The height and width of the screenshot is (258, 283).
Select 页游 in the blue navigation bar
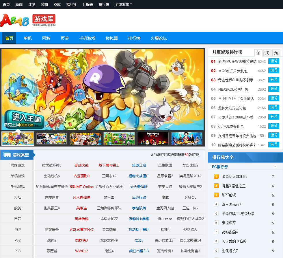65,38
